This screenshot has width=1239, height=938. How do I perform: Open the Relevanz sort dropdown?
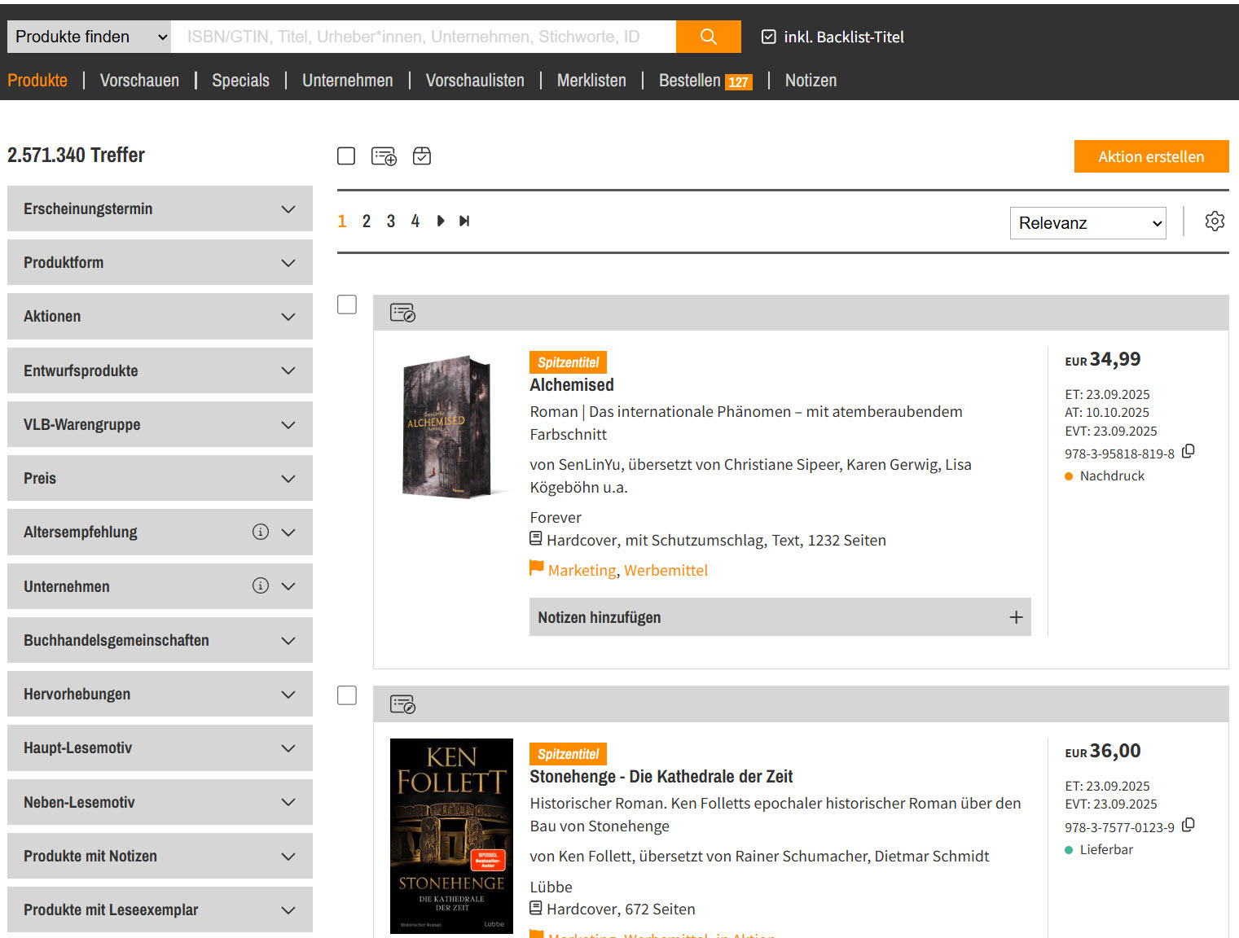[1087, 223]
